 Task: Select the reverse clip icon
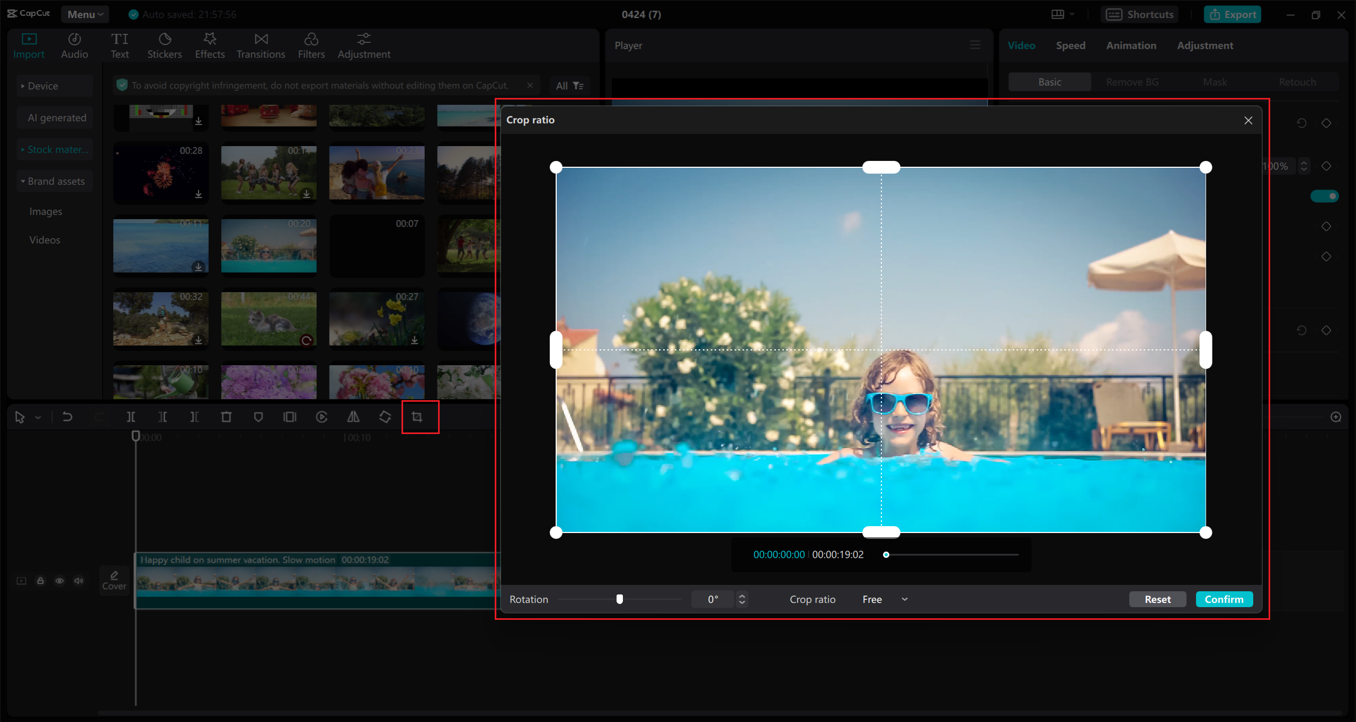(x=321, y=417)
